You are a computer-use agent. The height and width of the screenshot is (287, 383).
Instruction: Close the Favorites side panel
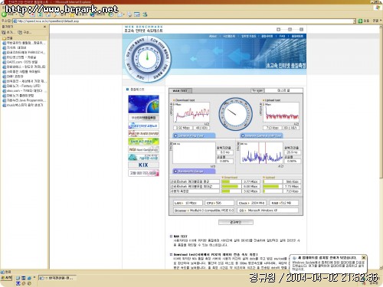coord(44,27)
